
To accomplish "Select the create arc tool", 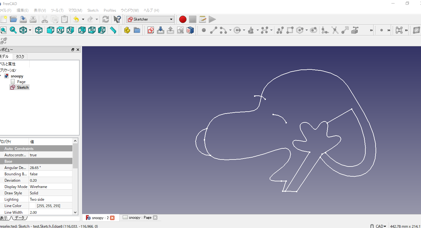I will 223,30.
